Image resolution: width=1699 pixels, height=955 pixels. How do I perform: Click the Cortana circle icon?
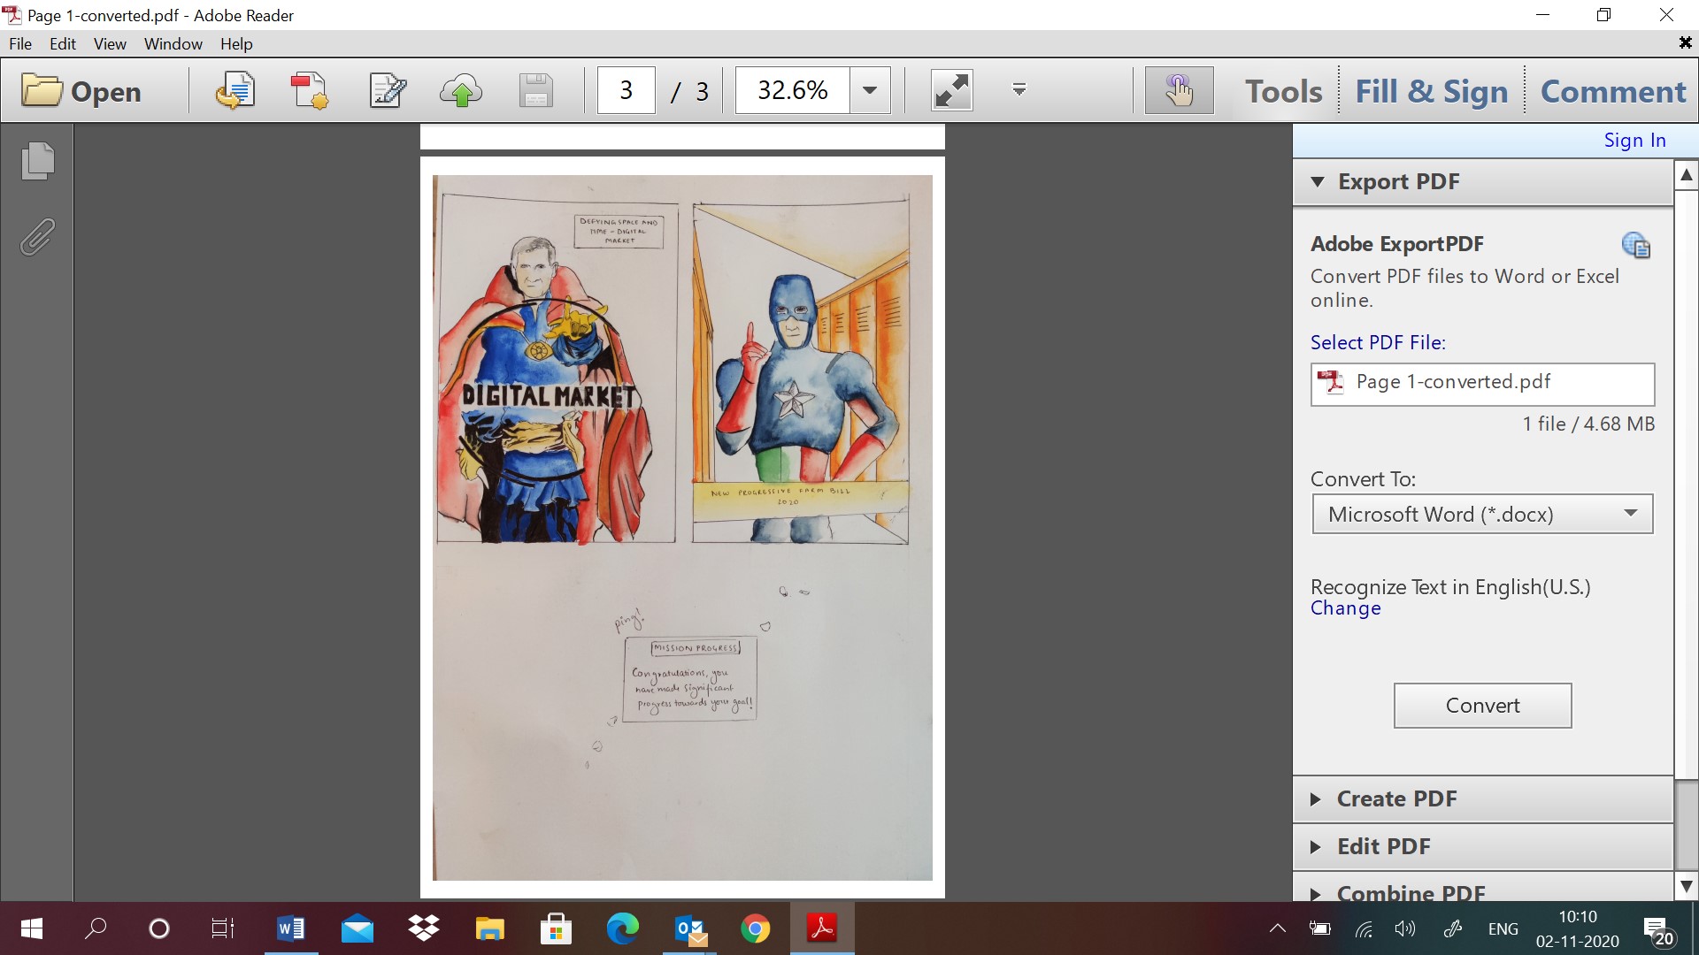[x=159, y=928]
